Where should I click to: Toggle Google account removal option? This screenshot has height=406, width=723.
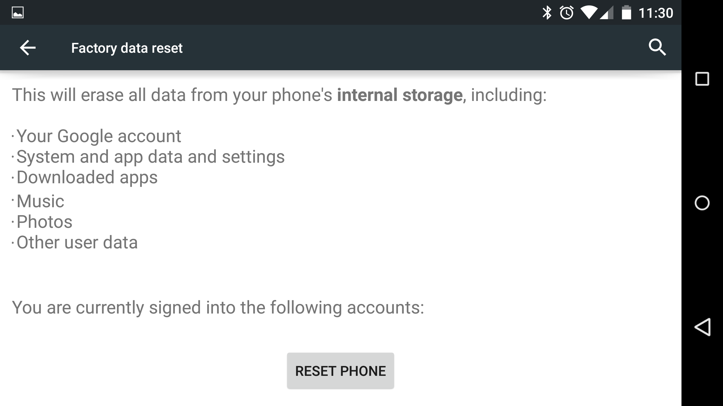(x=98, y=135)
